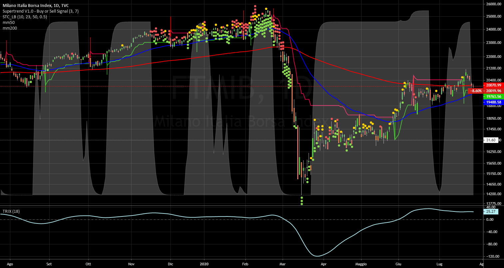Click the 26000.00 price axis label

click(x=493, y=4)
